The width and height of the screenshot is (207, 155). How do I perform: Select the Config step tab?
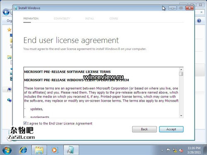coord(113,19)
